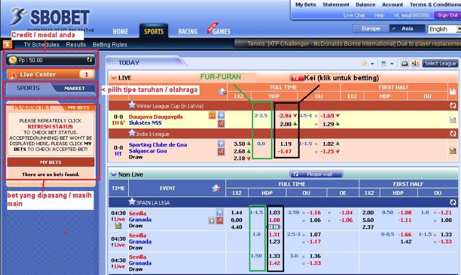Open the HOME tab

(121, 31)
